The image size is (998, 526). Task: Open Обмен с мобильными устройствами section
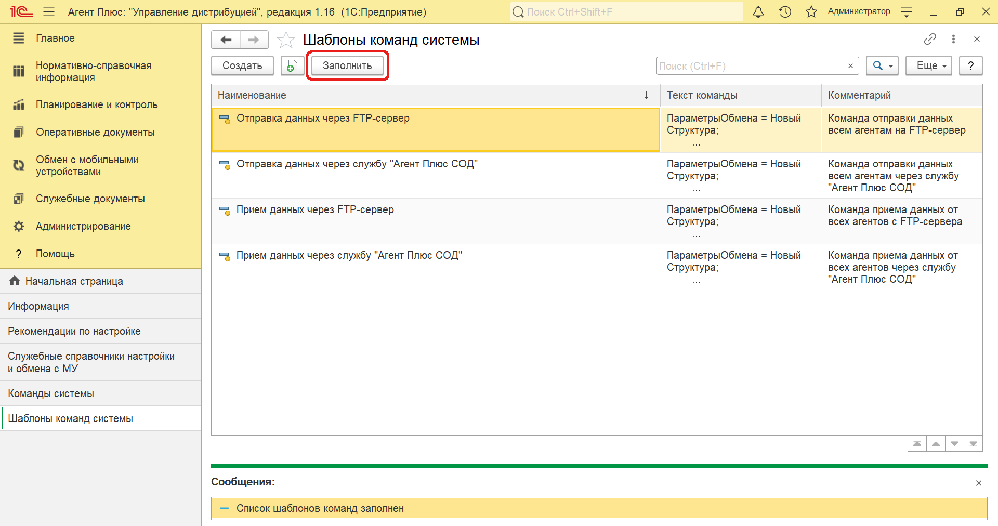(x=100, y=165)
